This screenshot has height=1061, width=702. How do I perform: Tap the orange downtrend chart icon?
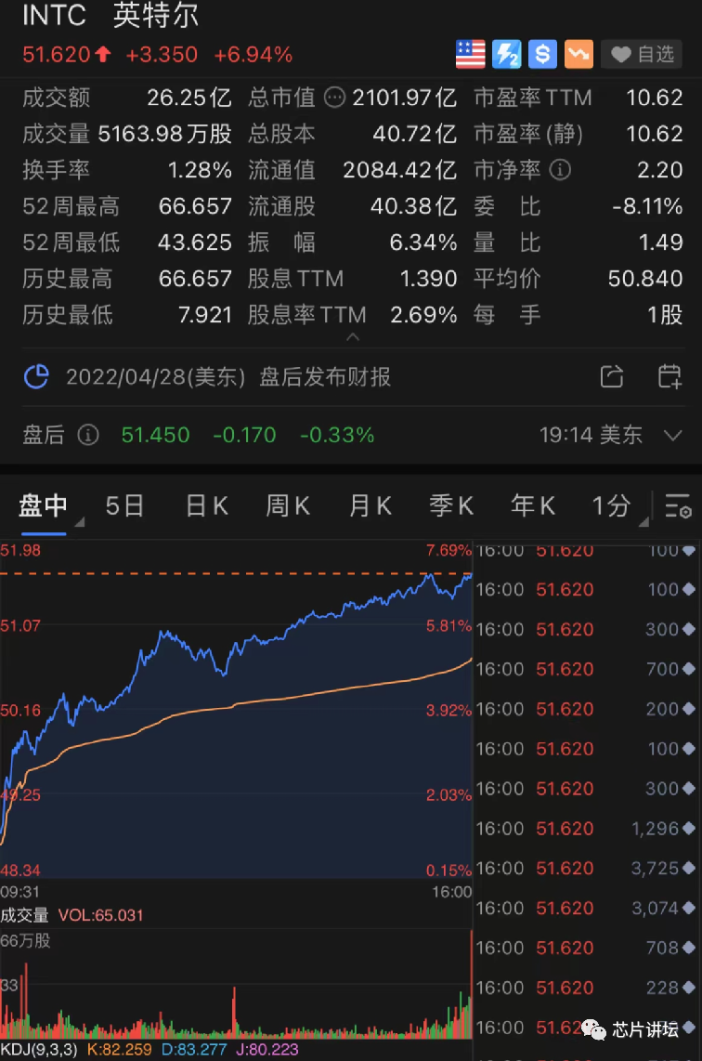tap(578, 54)
